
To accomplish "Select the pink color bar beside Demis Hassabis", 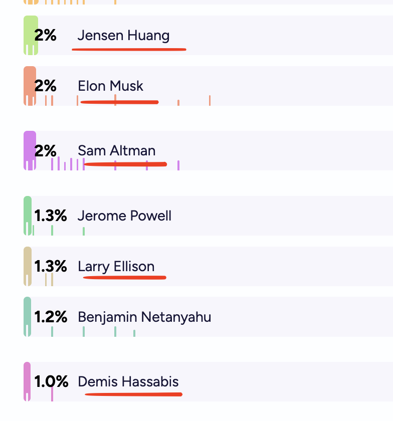I will 27,381.
